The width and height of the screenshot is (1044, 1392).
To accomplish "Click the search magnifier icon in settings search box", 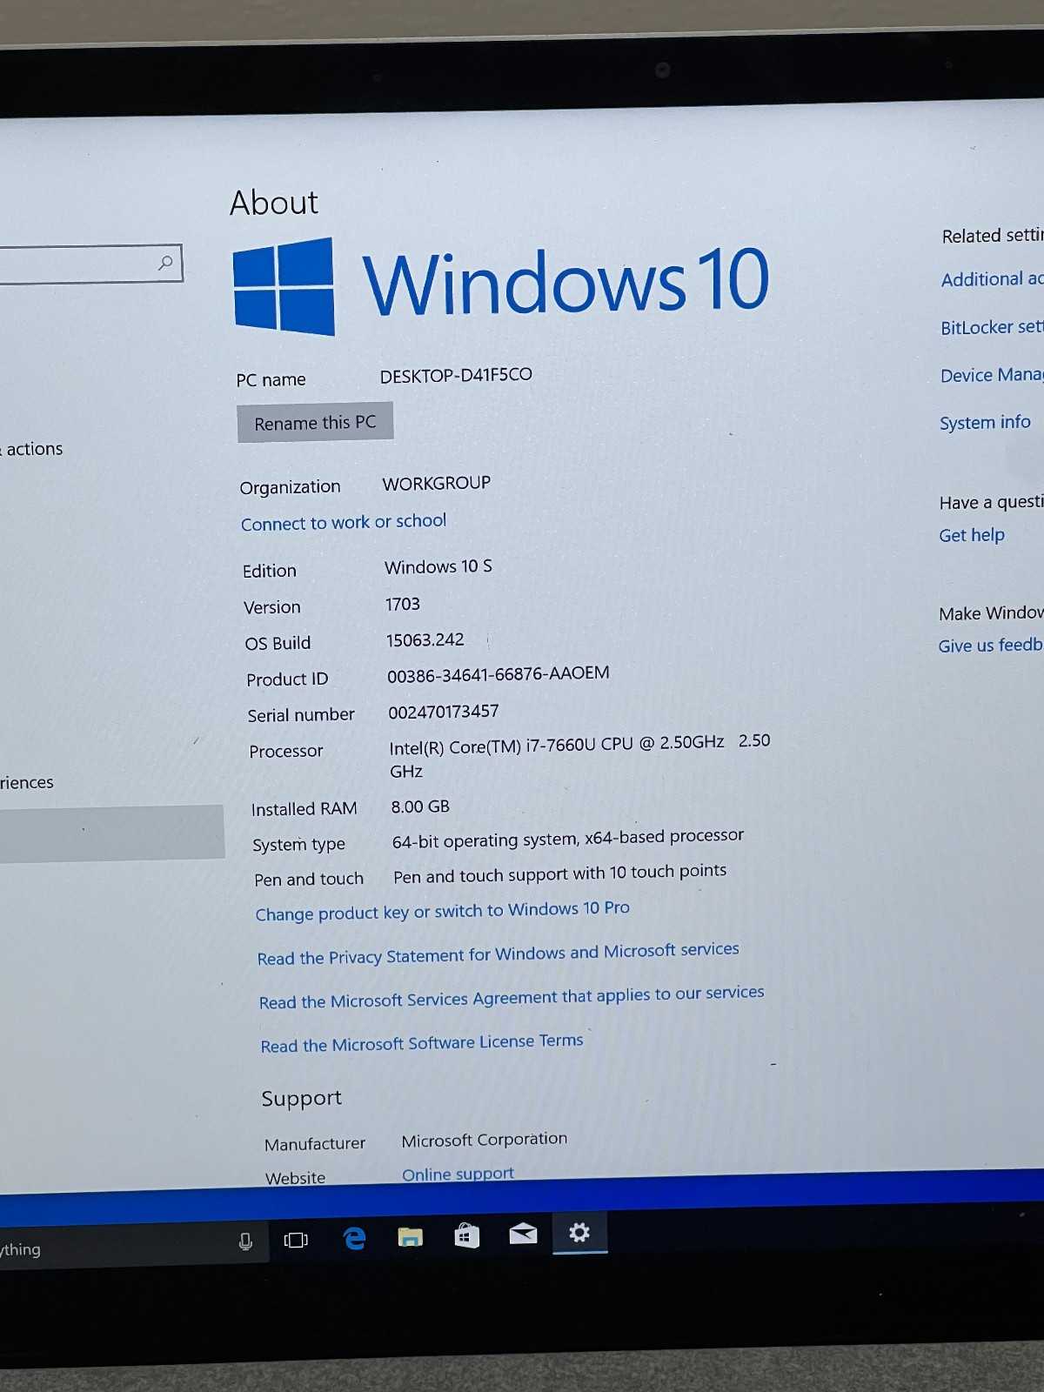I will 165,263.
